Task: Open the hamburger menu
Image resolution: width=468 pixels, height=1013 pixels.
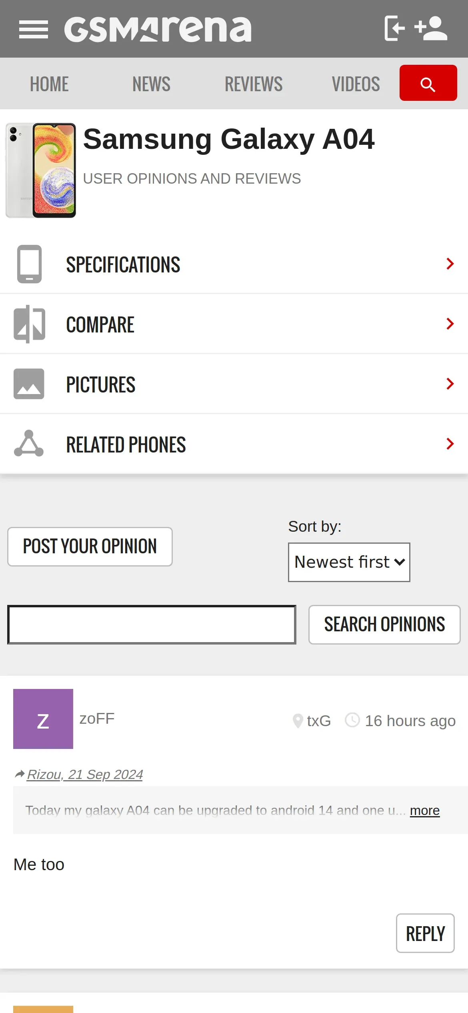Action: (x=34, y=30)
